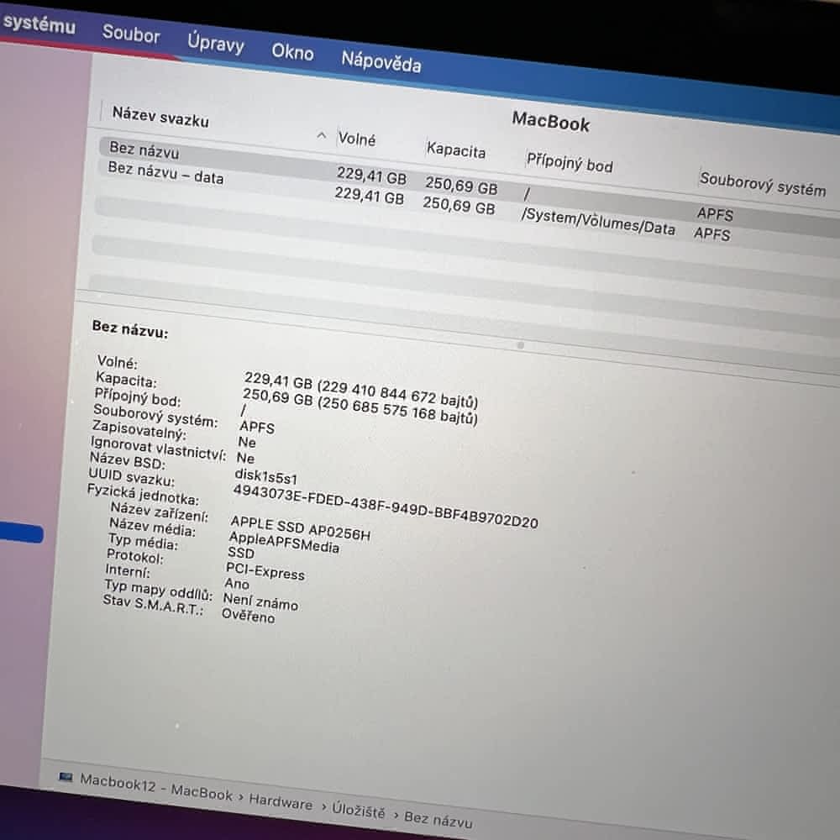Sort by Název svazku column header
Viewport: 840px width, 840px height.
(x=160, y=117)
